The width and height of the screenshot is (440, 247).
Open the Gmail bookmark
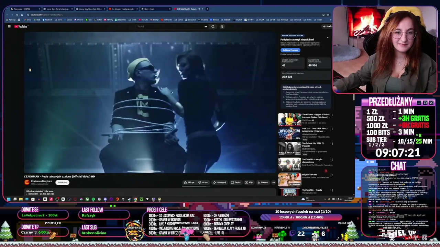click(x=27, y=20)
